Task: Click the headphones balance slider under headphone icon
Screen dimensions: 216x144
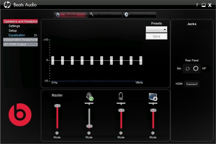Action: tap(121, 103)
